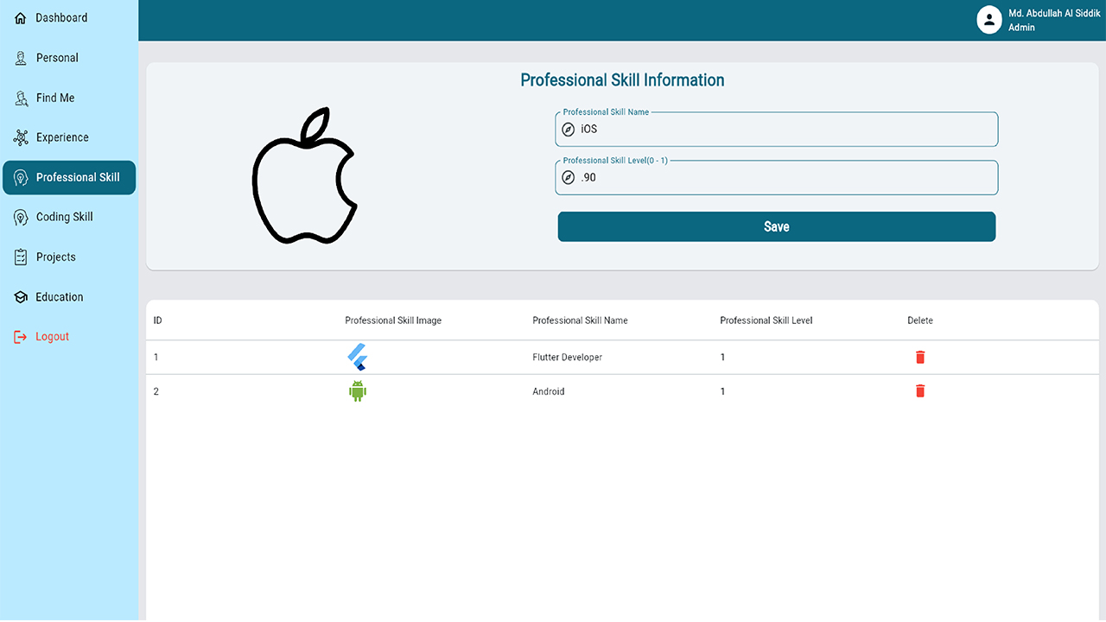The height and width of the screenshot is (622, 1106).
Task: Click the user avatar icon in header
Action: (989, 20)
